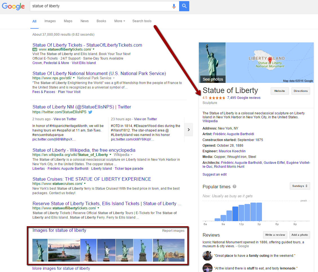The image size is (318, 272).
Task: Click the Directions button
Action: coord(301,91)
